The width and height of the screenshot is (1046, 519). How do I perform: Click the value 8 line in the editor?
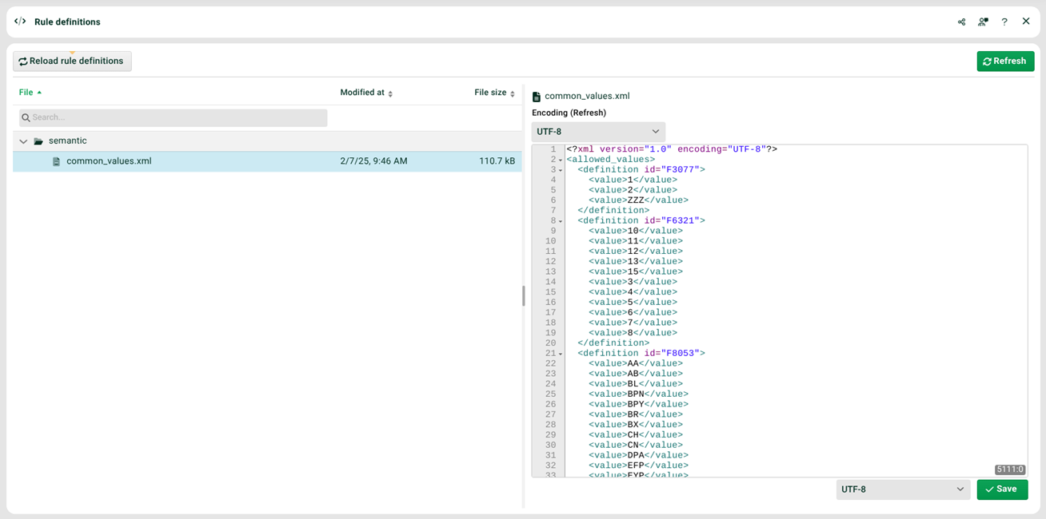tap(633, 333)
